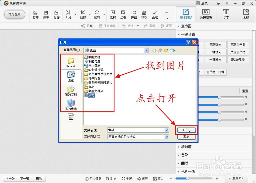
Task: Click the 严重白平衡 button
Action: [238, 52]
